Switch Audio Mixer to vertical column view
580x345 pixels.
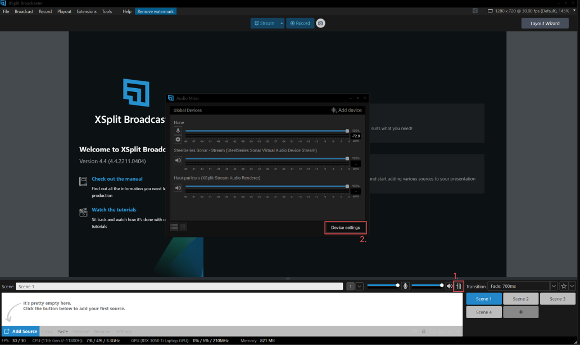[x=183, y=227]
